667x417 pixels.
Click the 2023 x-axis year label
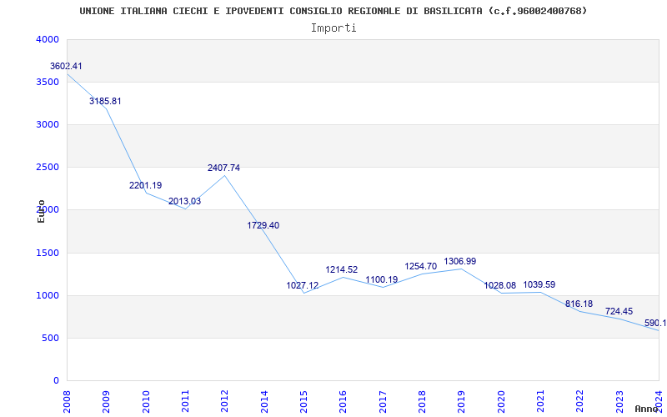[619, 401]
